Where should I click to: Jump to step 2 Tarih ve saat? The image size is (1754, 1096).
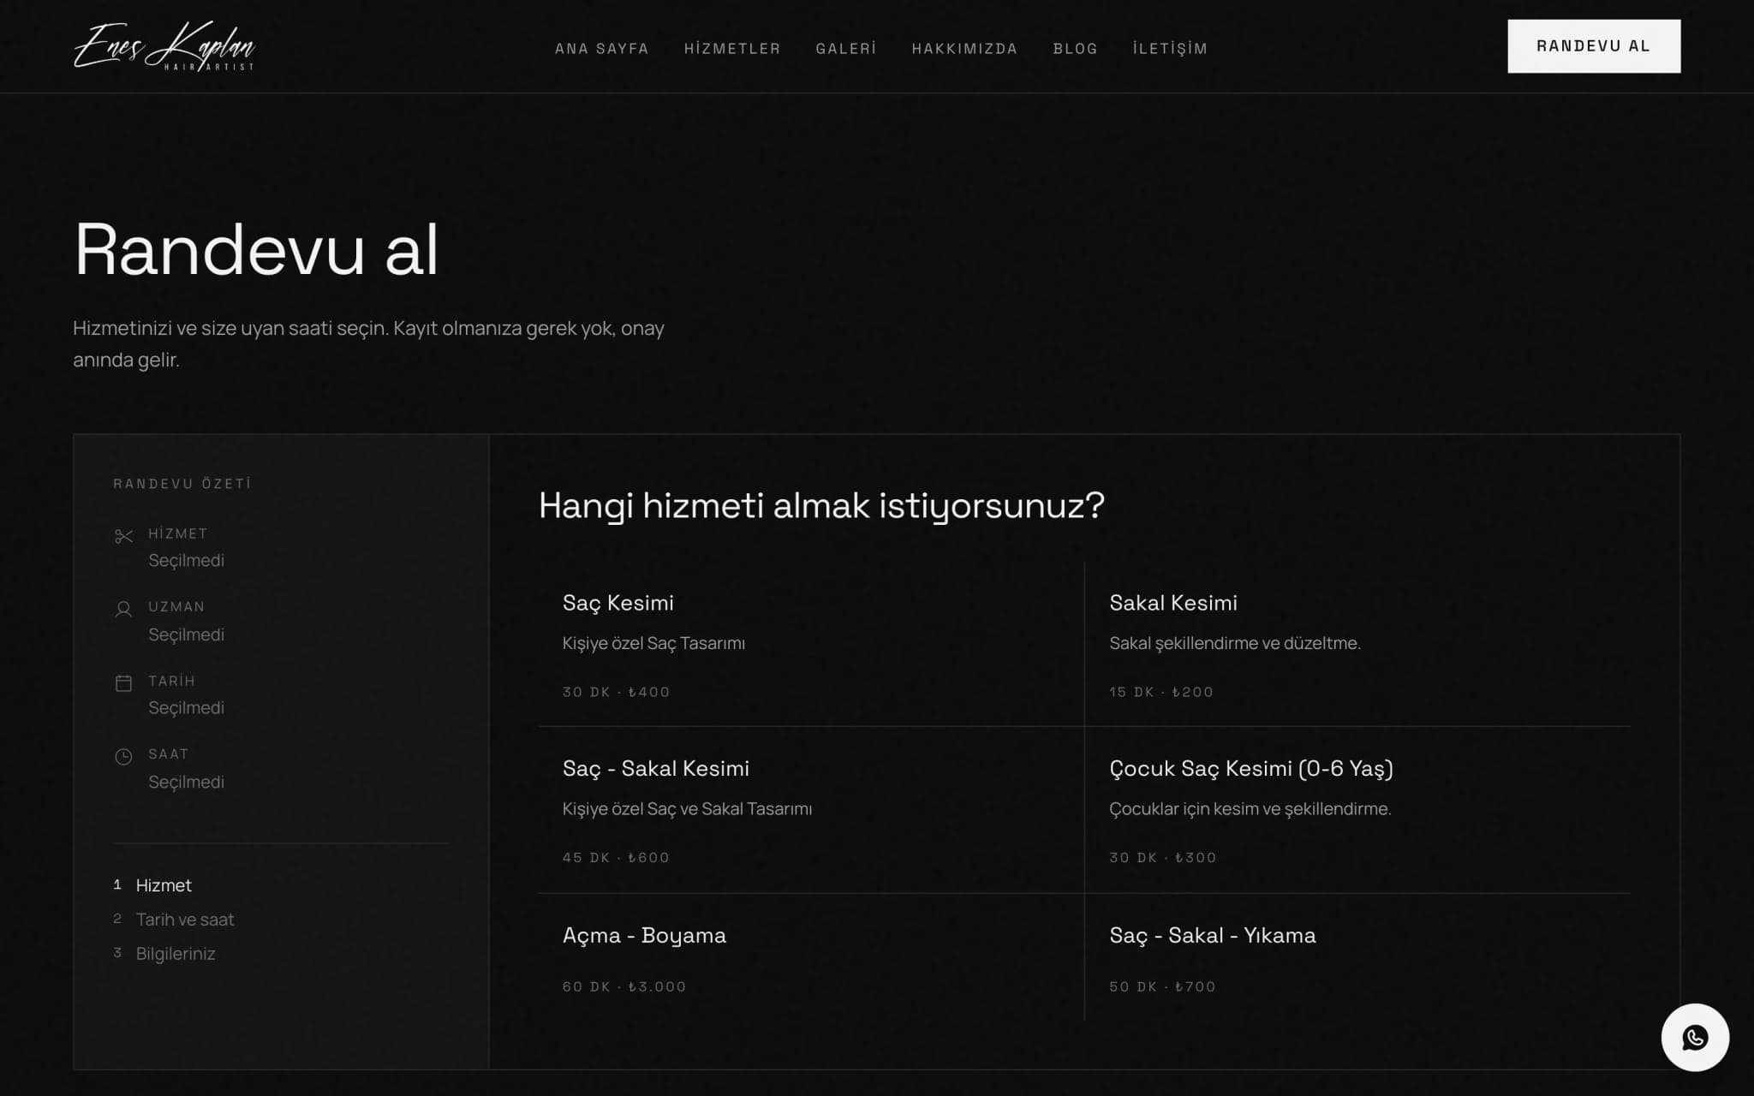click(174, 920)
